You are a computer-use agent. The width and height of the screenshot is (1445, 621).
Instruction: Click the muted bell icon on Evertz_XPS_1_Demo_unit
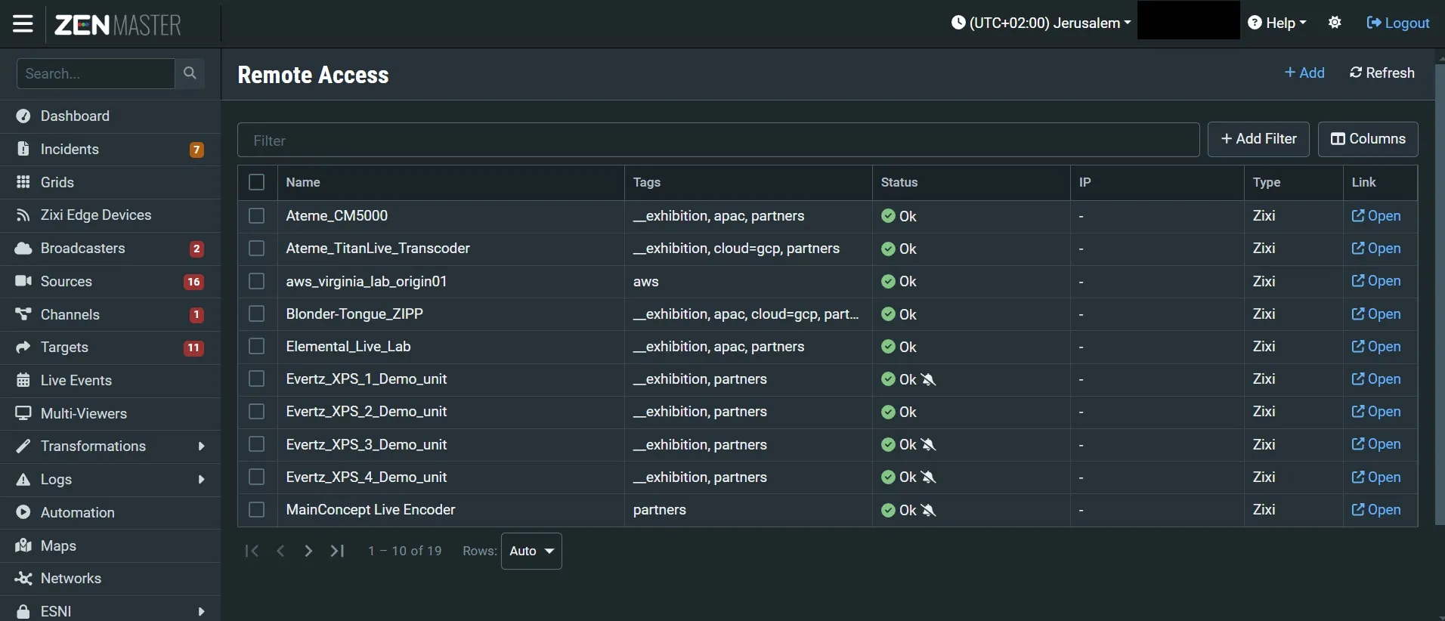click(929, 379)
